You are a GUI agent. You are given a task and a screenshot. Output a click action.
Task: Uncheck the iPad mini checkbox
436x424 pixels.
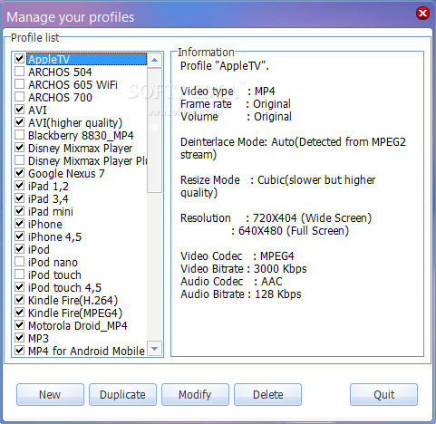click(x=20, y=211)
